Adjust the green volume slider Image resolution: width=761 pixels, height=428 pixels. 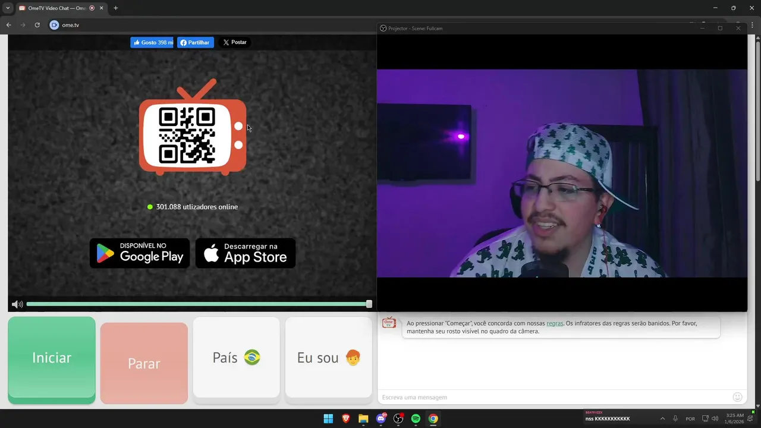tap(199, 304)
